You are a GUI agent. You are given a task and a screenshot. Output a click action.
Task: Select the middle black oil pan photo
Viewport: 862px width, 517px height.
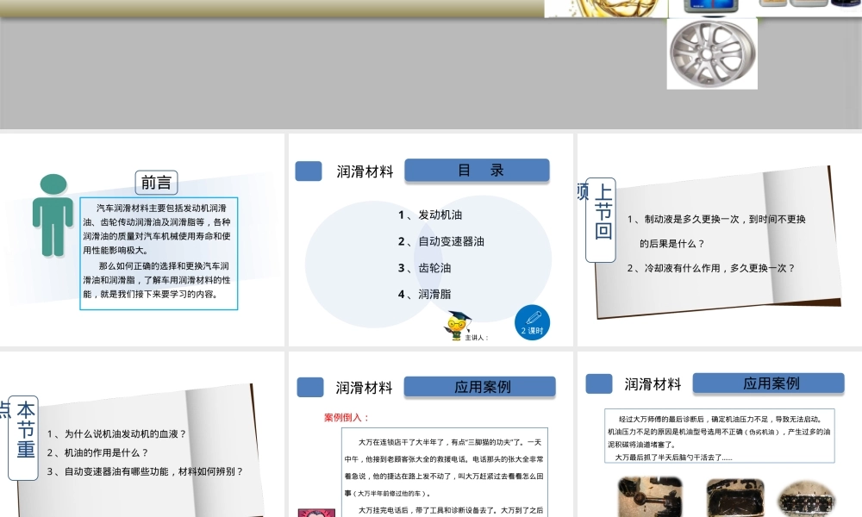tap(735, 498)
